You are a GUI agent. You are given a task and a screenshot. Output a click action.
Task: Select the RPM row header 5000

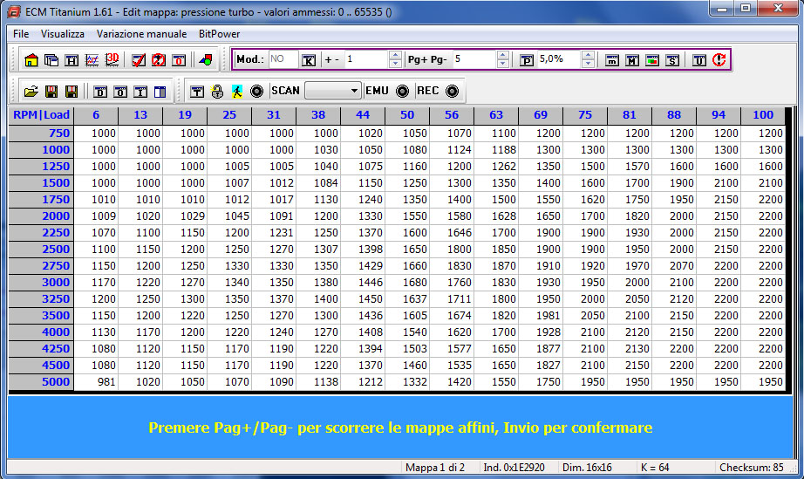(x=41, y=382)
